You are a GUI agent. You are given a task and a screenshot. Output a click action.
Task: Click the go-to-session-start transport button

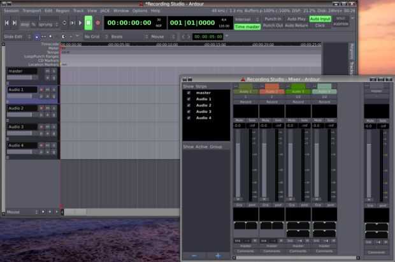tap(7, 23)
